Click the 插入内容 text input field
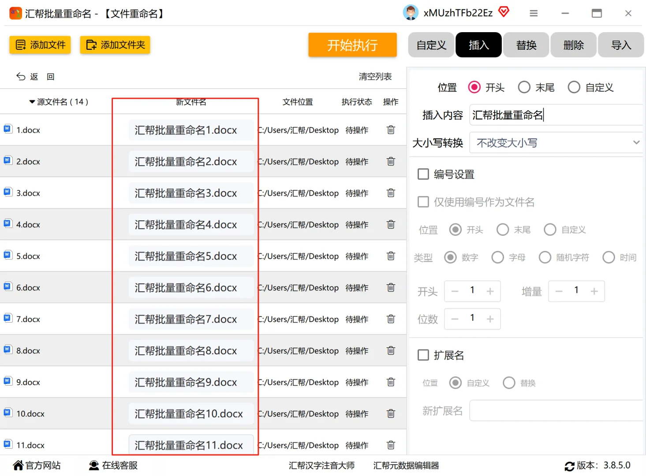 tap(556, 115)
